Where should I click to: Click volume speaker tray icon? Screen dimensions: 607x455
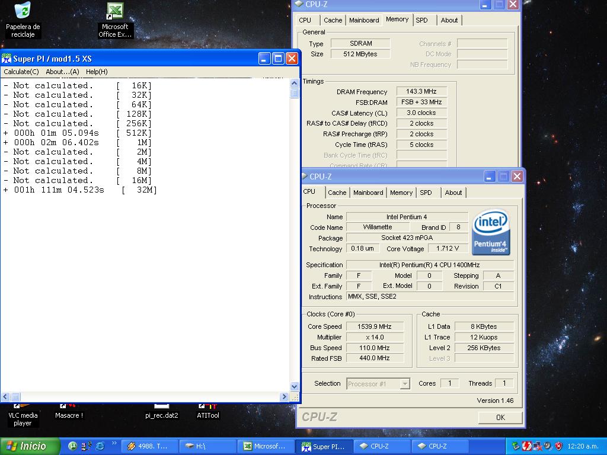[547, 446]
